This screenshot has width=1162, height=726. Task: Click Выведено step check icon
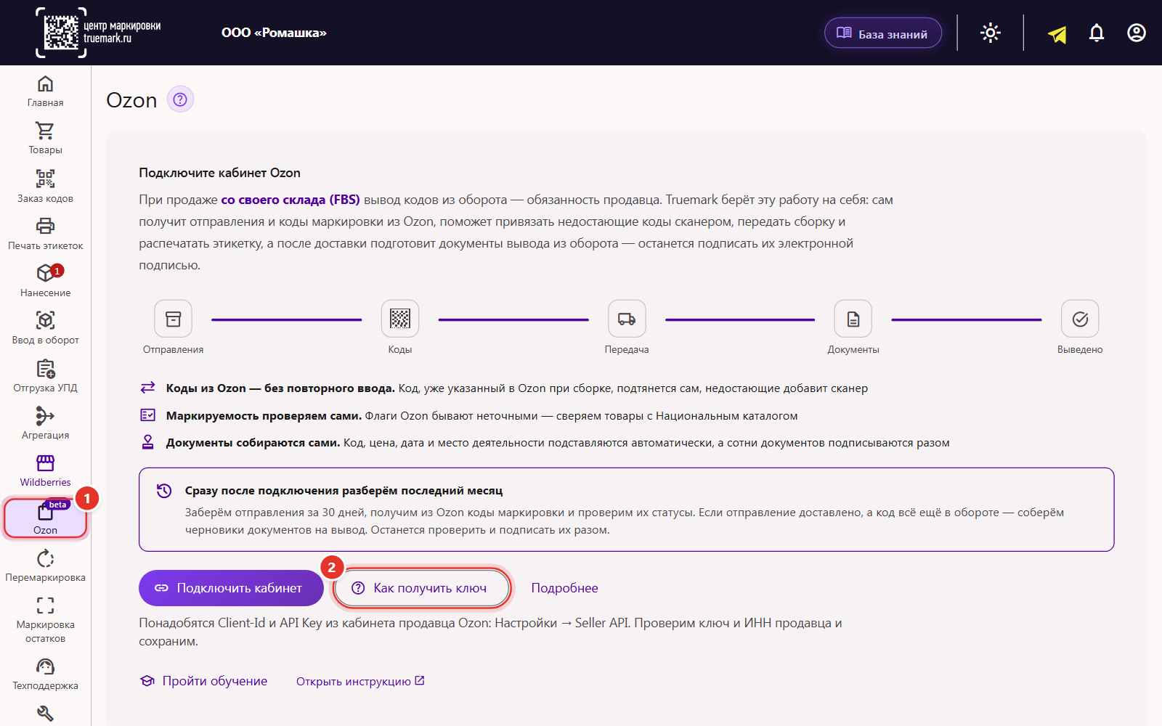1080,319
